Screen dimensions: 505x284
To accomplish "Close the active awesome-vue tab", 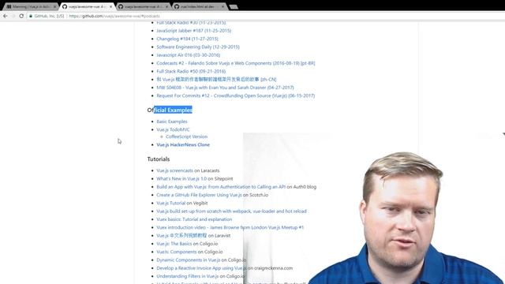I will (111, 6).
